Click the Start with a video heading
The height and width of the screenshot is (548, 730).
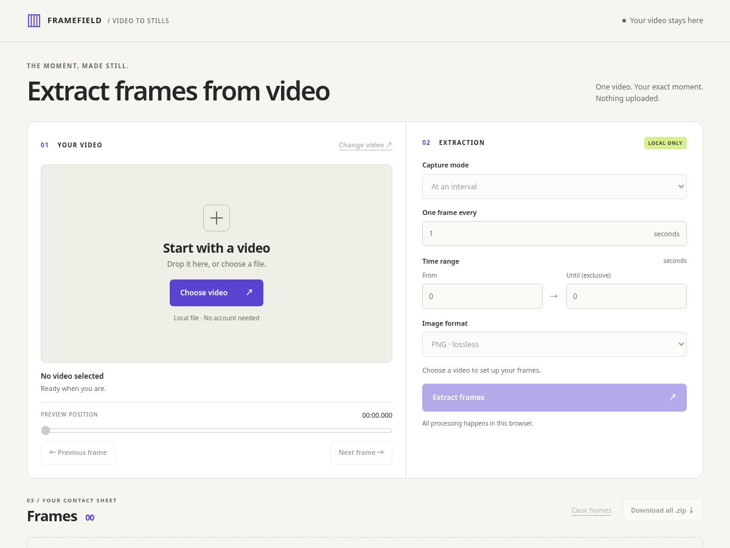tap(217, 248)
